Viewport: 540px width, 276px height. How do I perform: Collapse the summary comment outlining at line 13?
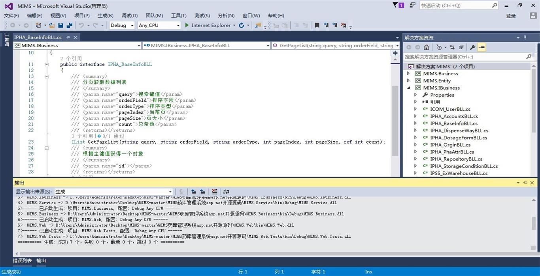[46, 76]
